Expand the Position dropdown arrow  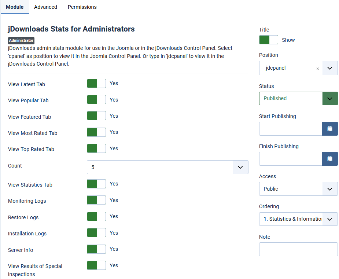330,68
